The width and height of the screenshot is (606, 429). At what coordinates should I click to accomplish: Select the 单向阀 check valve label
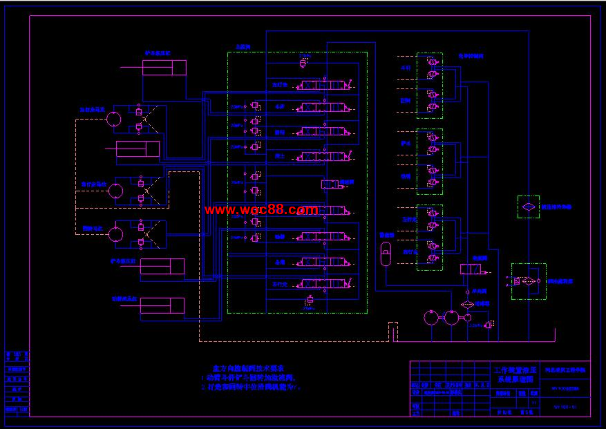pyautogui.click(x=480, y=291)
